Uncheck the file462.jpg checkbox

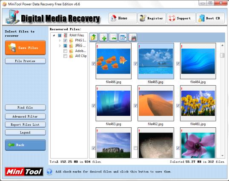click(x=135, y=106)
